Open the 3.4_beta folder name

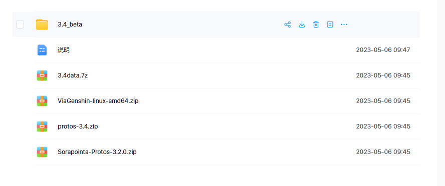tap(70, 24)
